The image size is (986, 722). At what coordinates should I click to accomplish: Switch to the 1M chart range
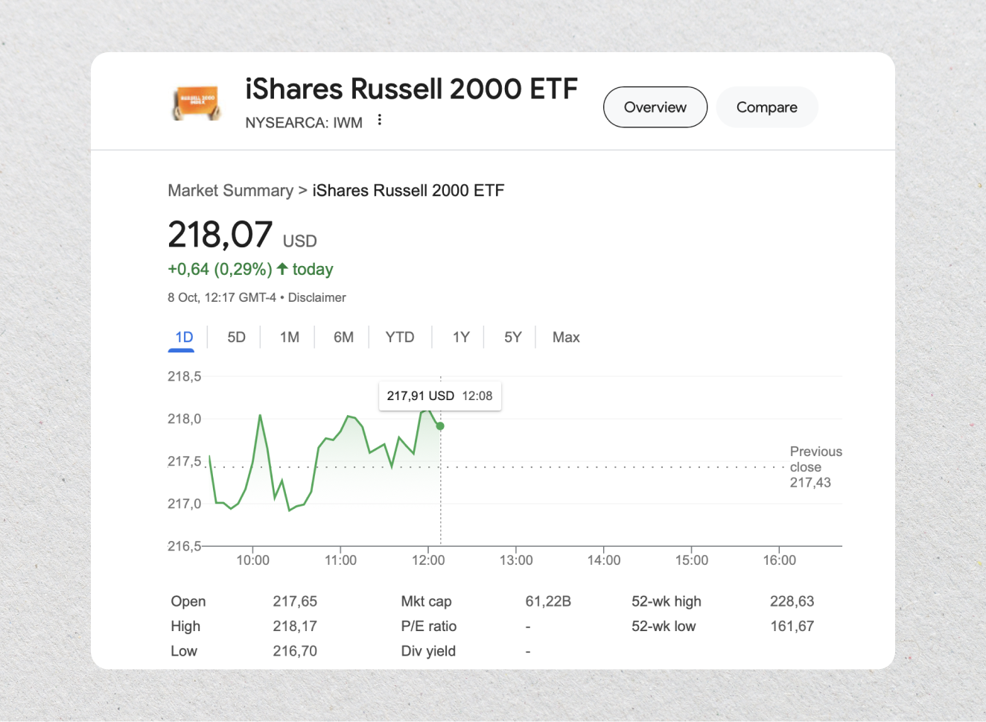tap(289, 337)
